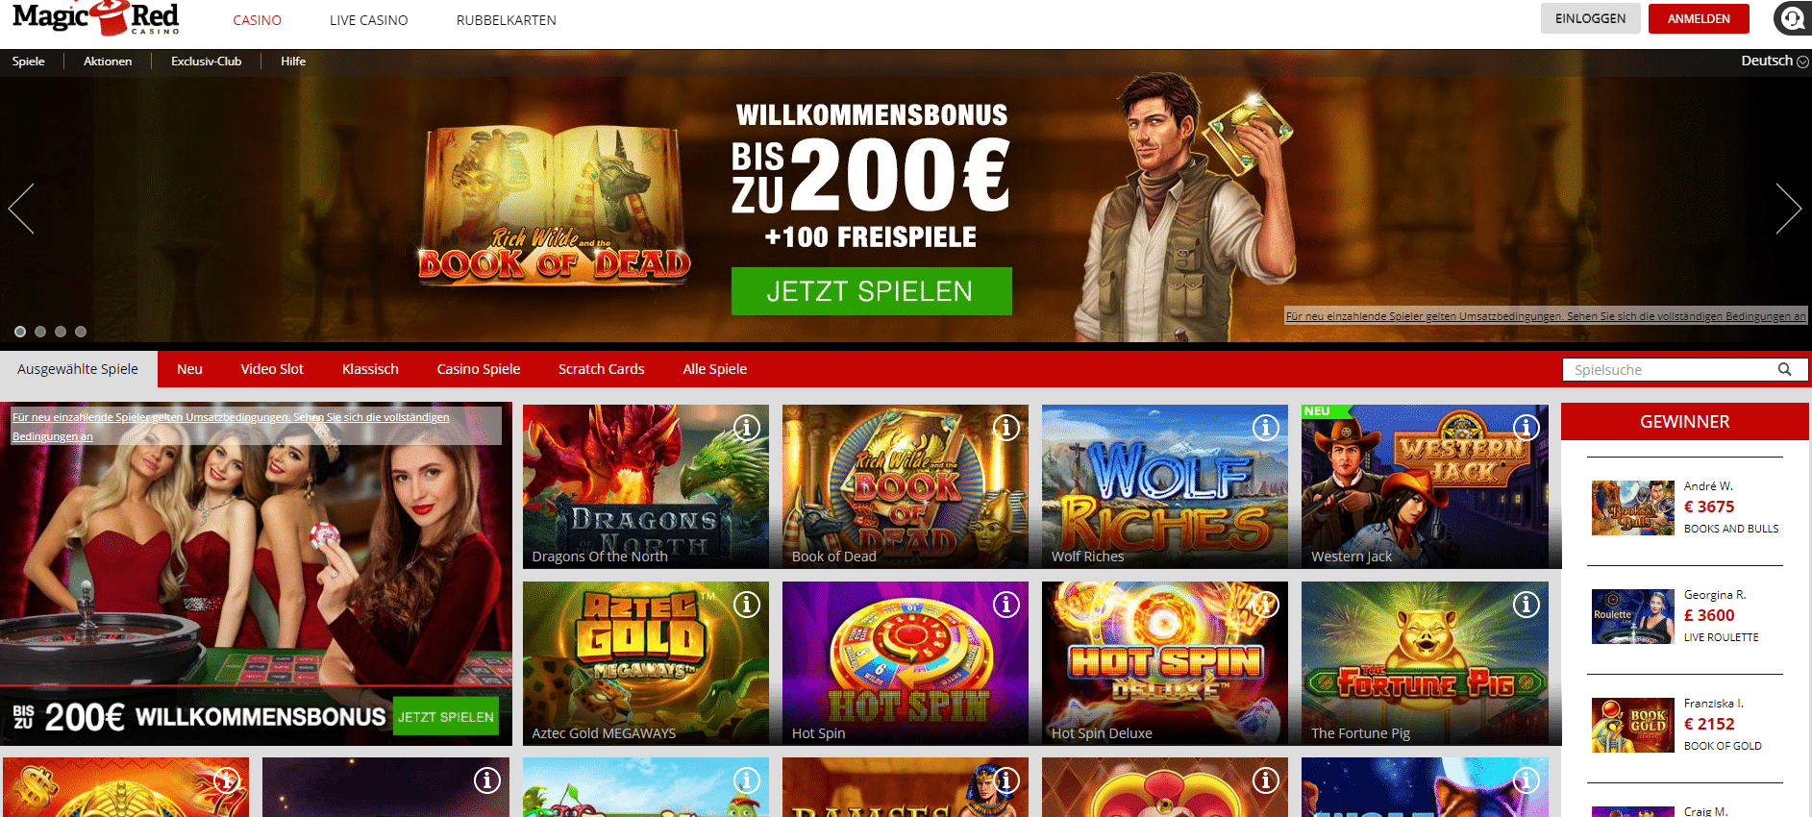The image size is (1812, 817).
Task: Click the search magnifier icon
Action: click(x=1784, y=369)
